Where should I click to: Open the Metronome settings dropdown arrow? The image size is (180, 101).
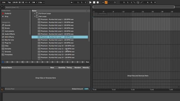[x=37, y=3]
